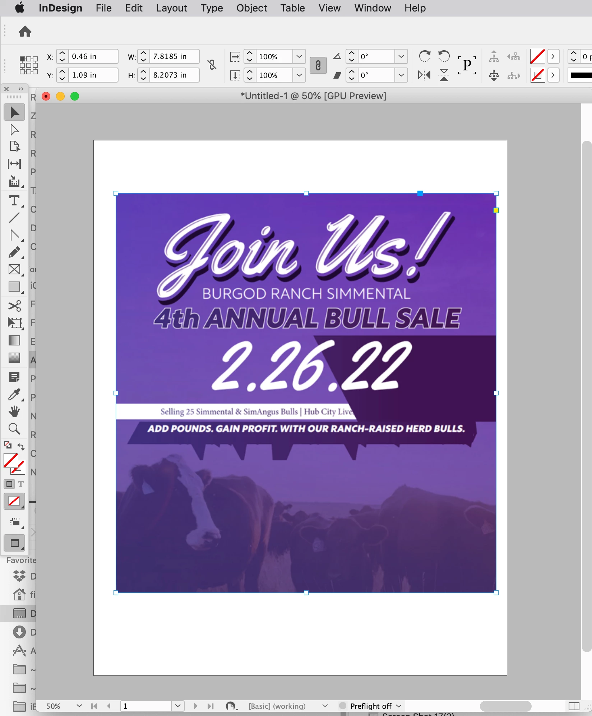Select the Direct Selection tool
This screenshot has width=592, height=716.
14,130
